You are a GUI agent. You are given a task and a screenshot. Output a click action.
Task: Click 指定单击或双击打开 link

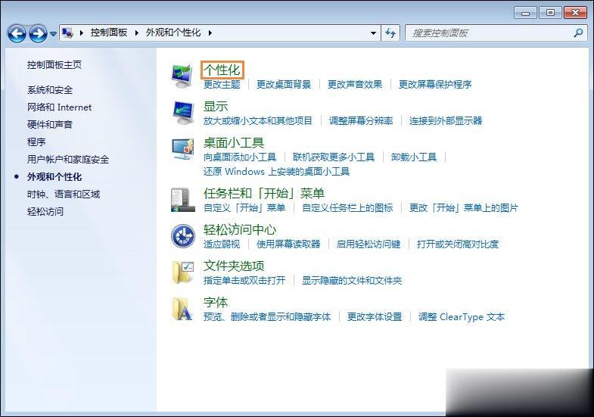pos(244,281)
